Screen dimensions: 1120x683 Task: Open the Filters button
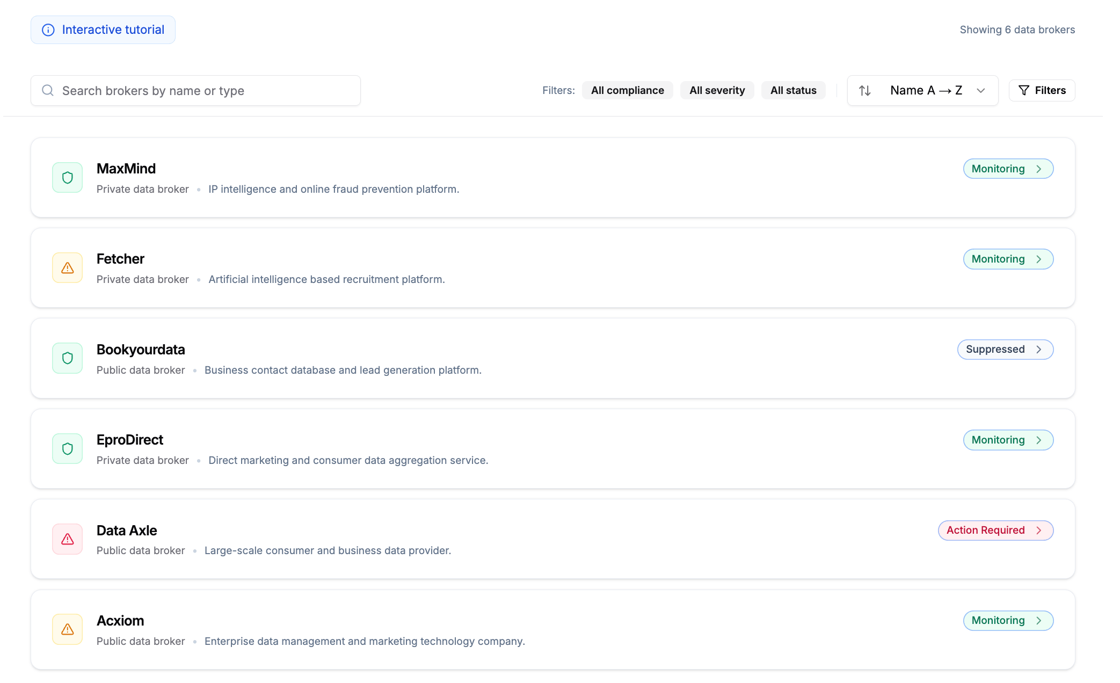coord(1042,90)
